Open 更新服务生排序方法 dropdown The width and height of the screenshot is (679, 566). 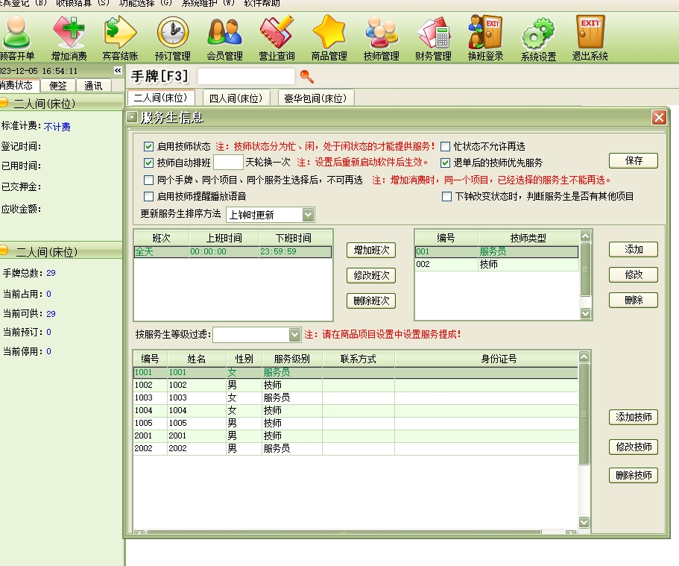coord(308,215)
